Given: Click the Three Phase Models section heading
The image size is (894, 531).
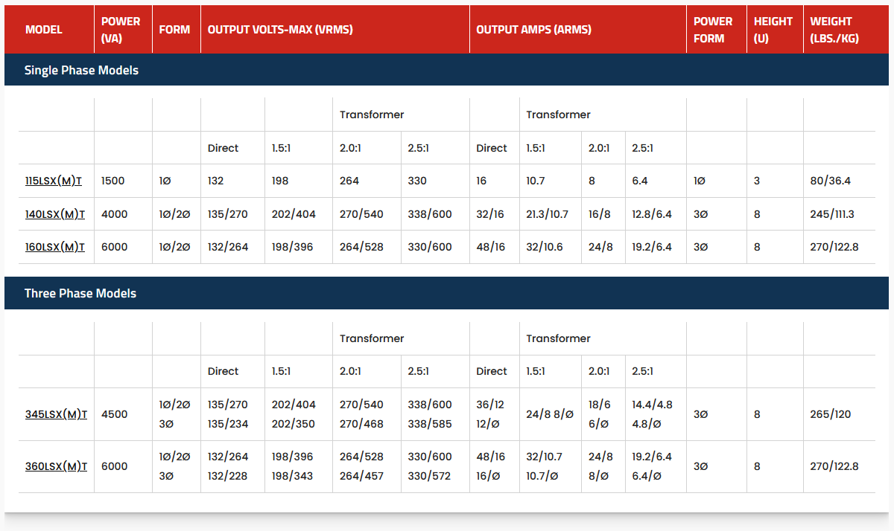Looking at the screenshot, I should 80,293.
